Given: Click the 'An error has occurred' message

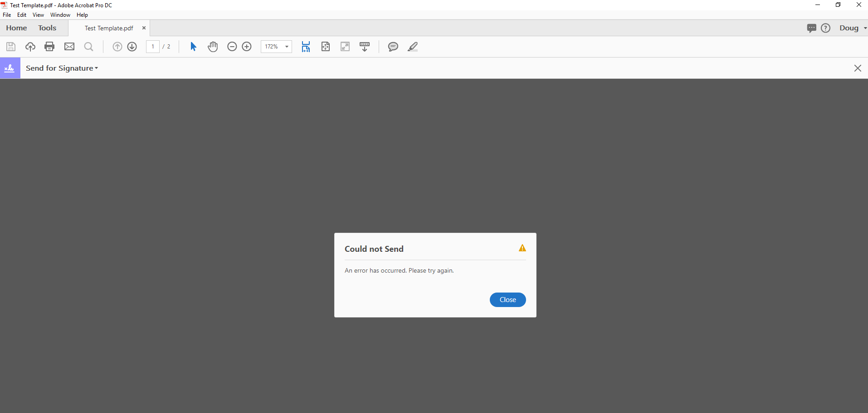Looking at the screenshot, I should tap(399, 270).
